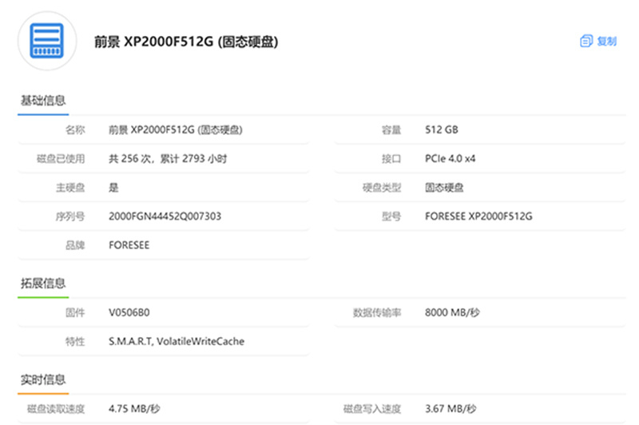The height and width of the screenshot is (425, 639).
Task: Click the features value S.M.A.R.T, VolatileWriteCache
Action: point(176,341)
